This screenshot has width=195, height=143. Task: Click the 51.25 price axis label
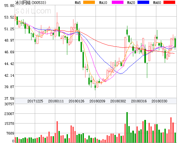tap(9, 29)
